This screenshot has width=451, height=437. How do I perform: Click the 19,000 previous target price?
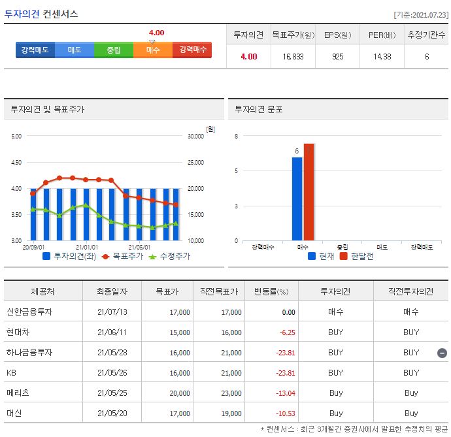click(231, 413)
